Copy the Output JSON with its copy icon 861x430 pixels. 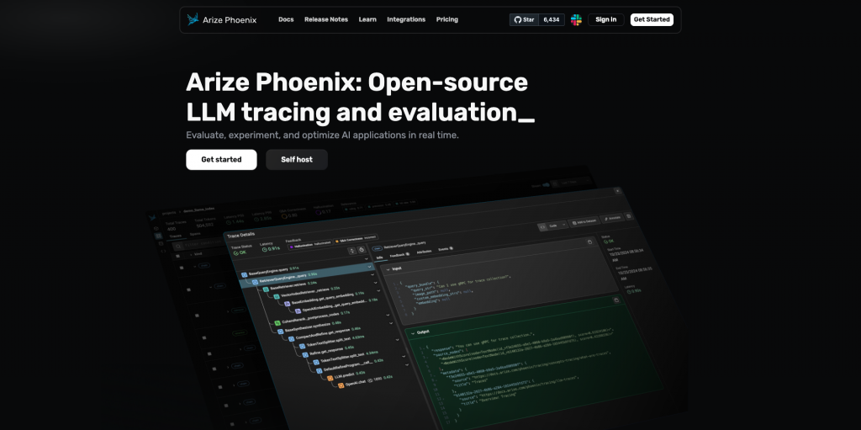point(616,300)
